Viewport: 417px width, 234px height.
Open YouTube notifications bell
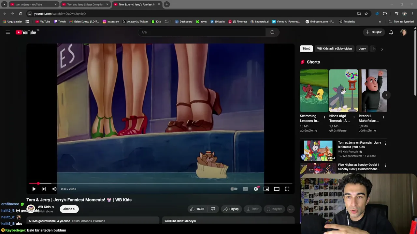[x=391, y=32]
